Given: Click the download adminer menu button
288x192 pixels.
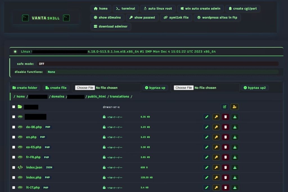Looking at the screenshot, I should [x=111, y=26].
